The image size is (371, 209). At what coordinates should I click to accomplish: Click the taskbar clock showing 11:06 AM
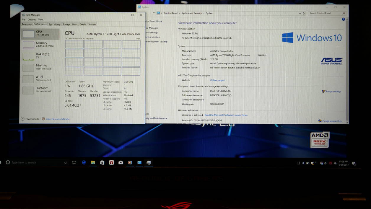[344, 163]
